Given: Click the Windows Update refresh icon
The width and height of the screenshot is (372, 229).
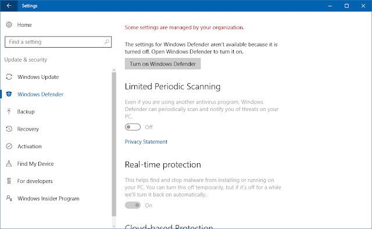Looking at the screenshot, I should (9, 77).
